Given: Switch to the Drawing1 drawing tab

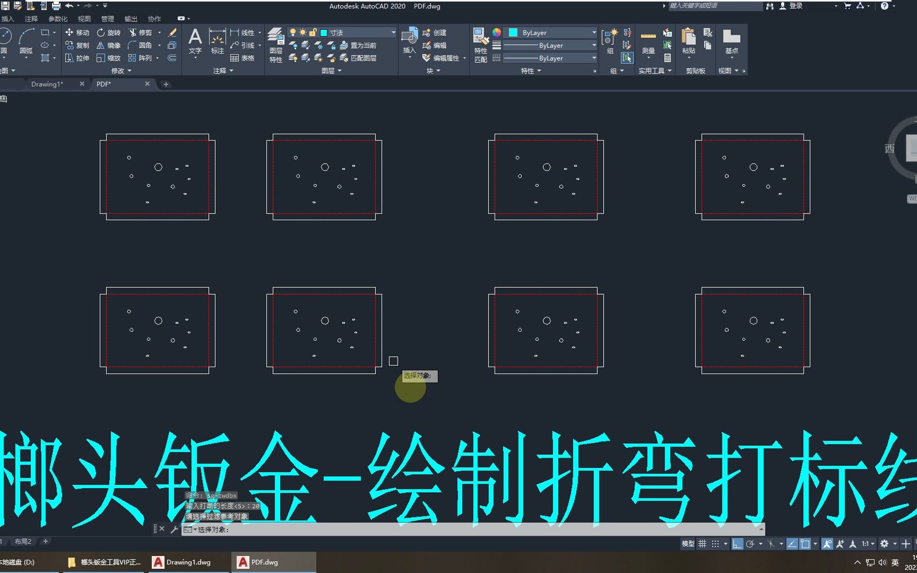Looking at the screenshot, I should click(47, 84).
